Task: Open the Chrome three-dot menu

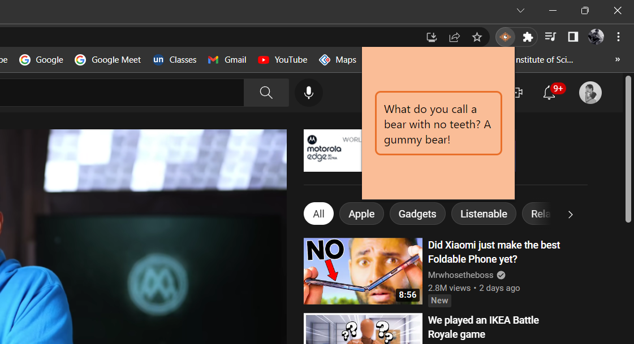Action: (618, 37)
